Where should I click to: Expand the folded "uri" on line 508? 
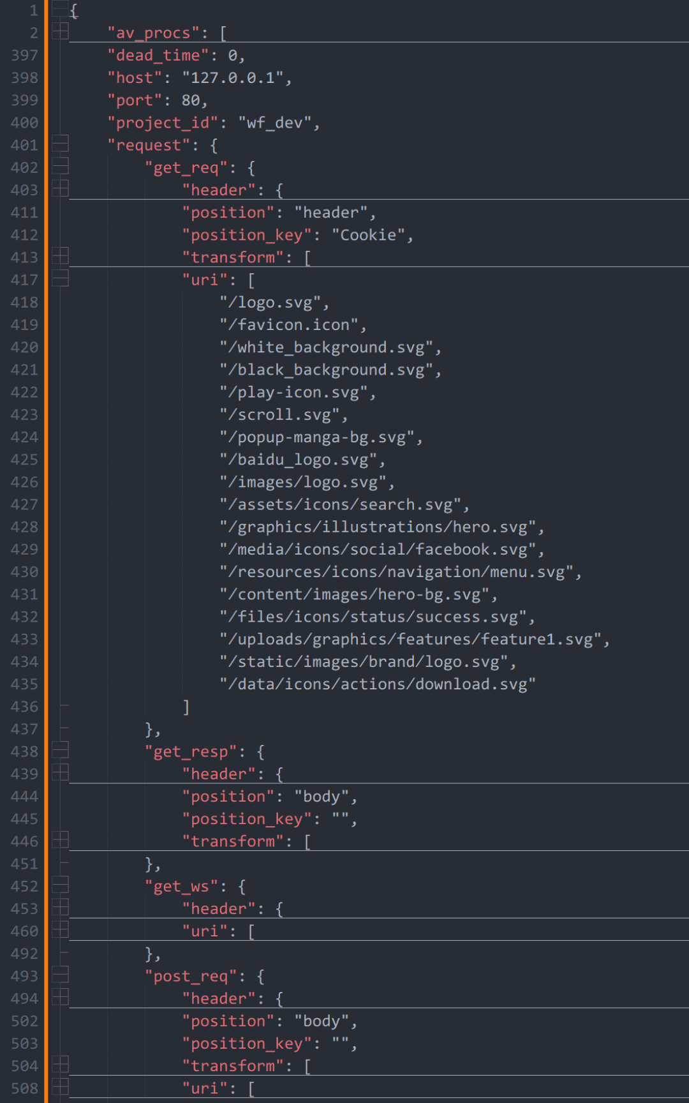click(60, 1086)
